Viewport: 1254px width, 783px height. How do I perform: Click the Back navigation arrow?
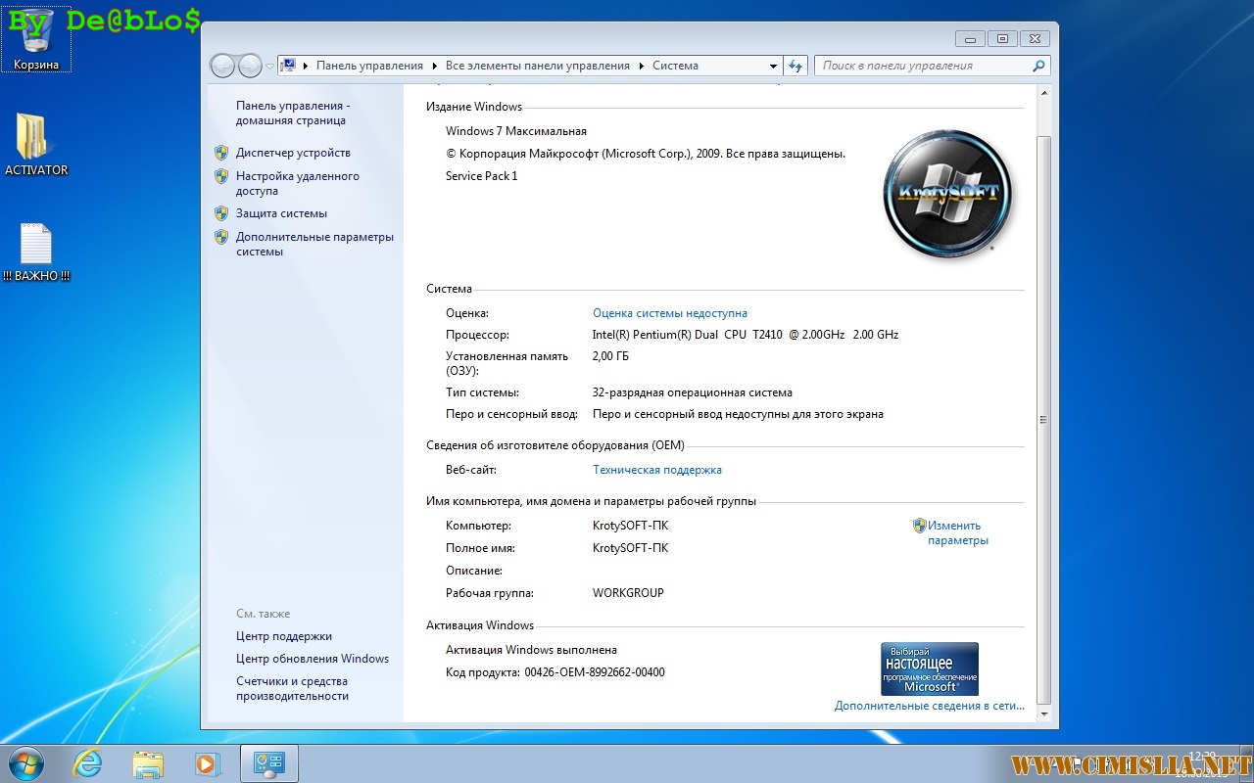point(223,66)
